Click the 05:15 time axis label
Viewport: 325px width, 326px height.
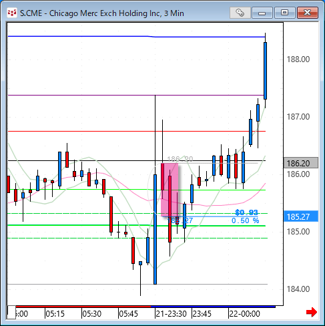(55, 314)
